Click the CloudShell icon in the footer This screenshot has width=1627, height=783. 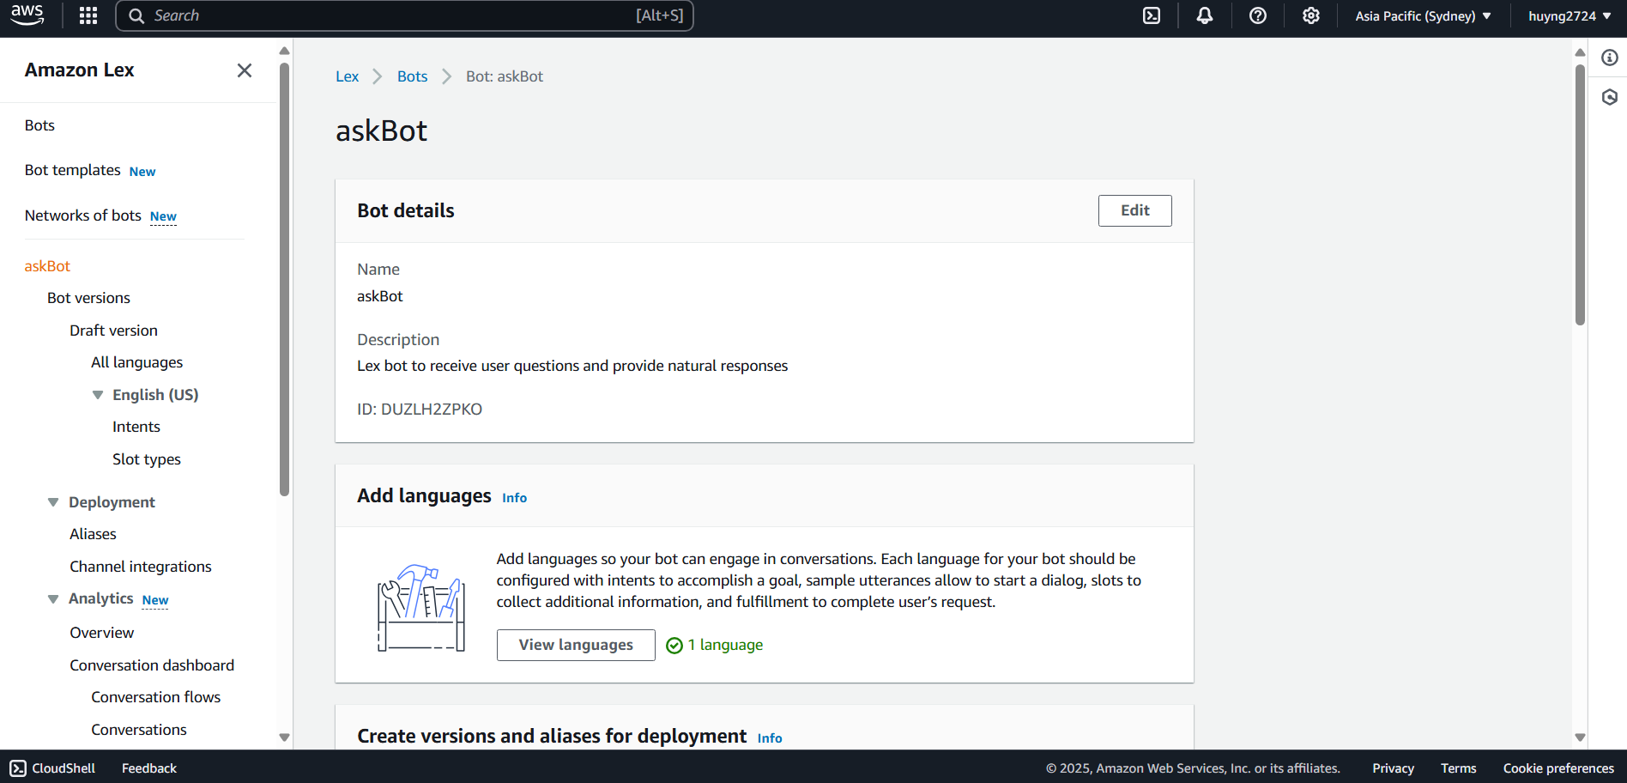[x=18, y=768]
